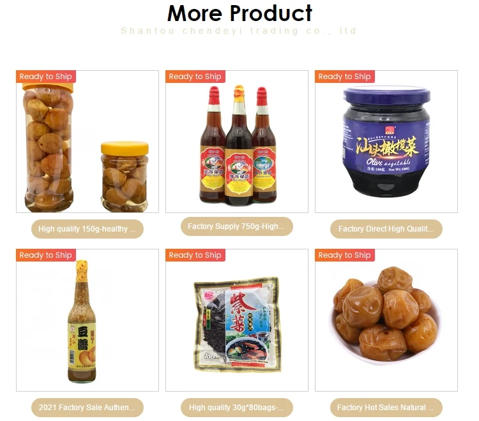Open the Olive vegetable jar product image
This screenshot has height=421, width=479.
coord(386,142)
